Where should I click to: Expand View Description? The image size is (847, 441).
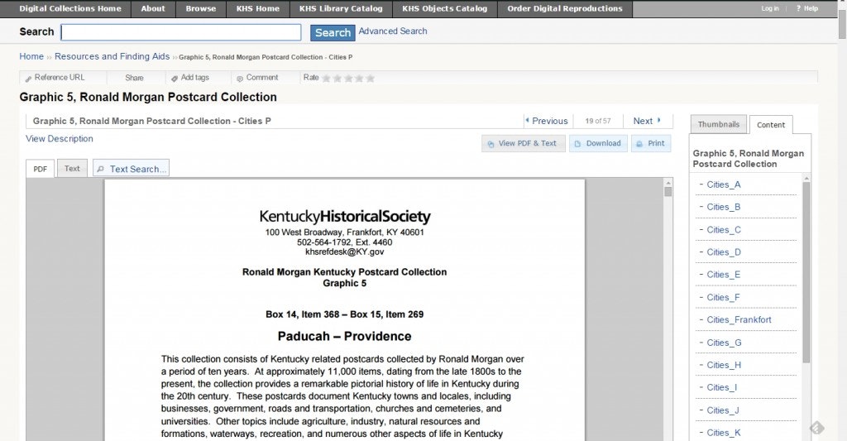[60, 139]
